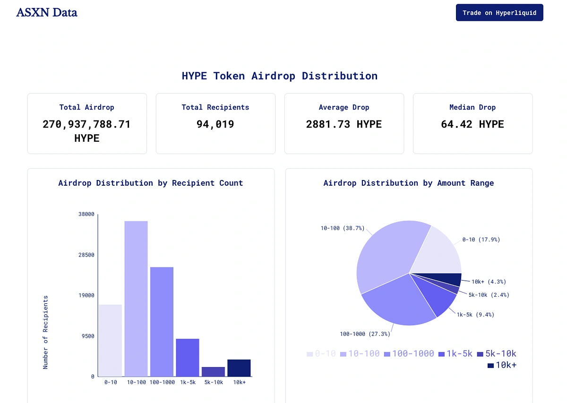Click the 10k+ legend color swatch
The width and height of the screenshot is (567, 403).
[x=490, y=365]
